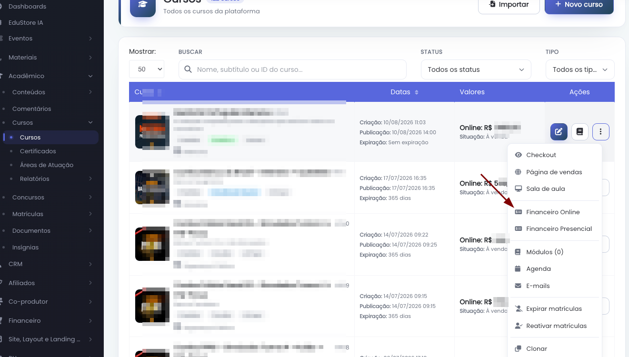Select Checkout from the actions menu

[x=555, y=155]
